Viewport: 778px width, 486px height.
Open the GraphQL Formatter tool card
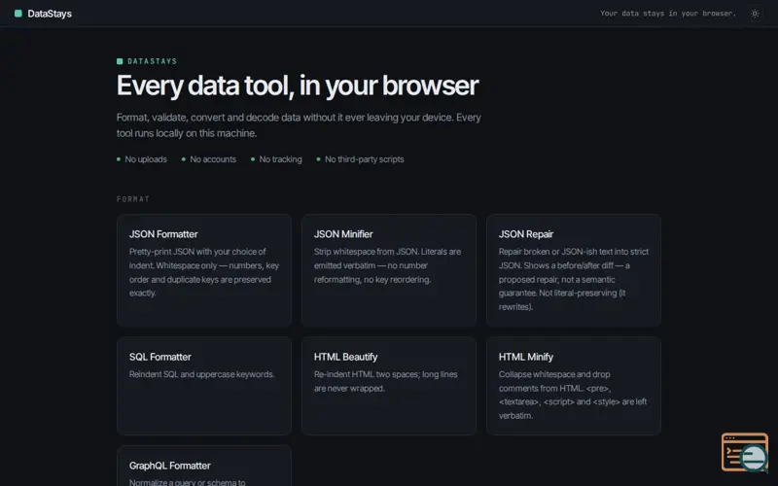pyautogui.click(x=204, y=467)
